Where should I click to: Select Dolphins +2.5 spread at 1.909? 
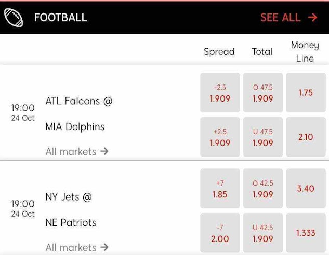(x=220, y=137)
